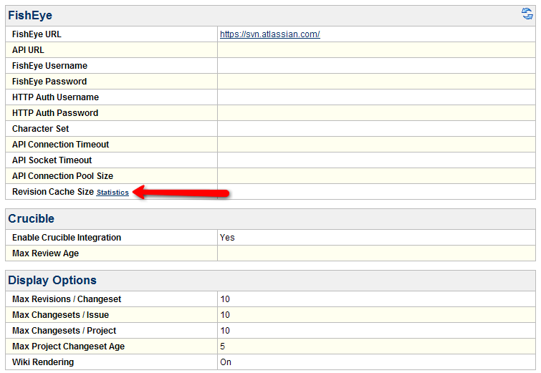The width and height of the screenshot is (541, 373).
Task: Click the Crucible section heading
Action: [31, 218]
